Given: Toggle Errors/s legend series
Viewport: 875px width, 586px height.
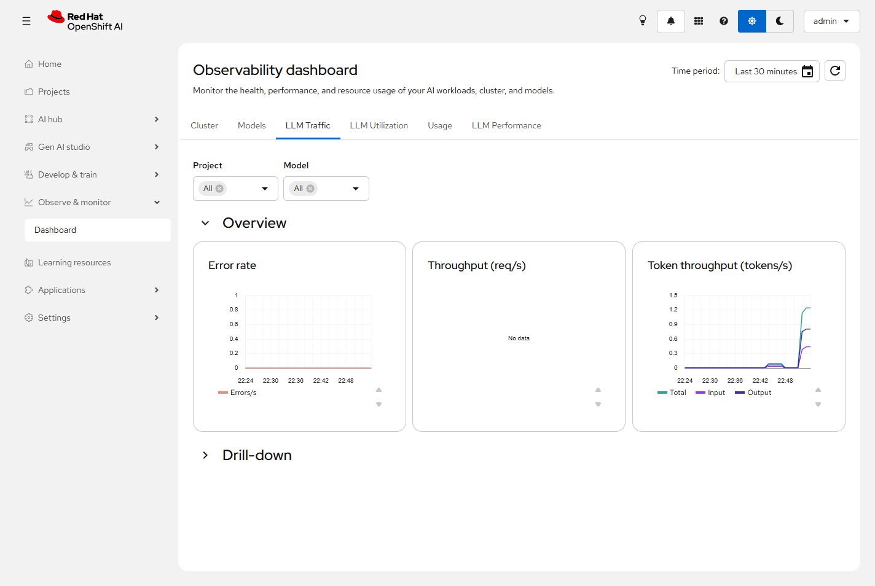Looking at the screenshot, I should (x=237, y=393).
